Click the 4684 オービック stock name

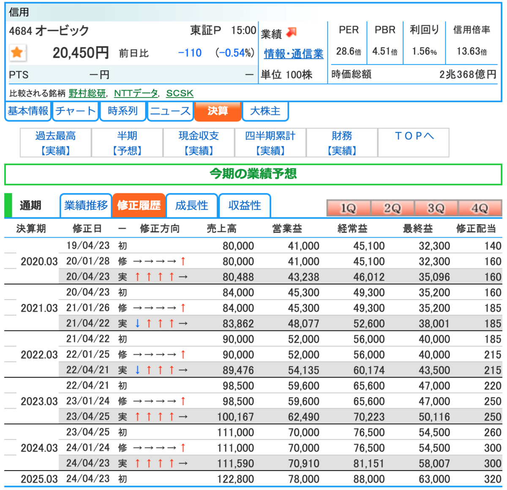coord(49,31)
